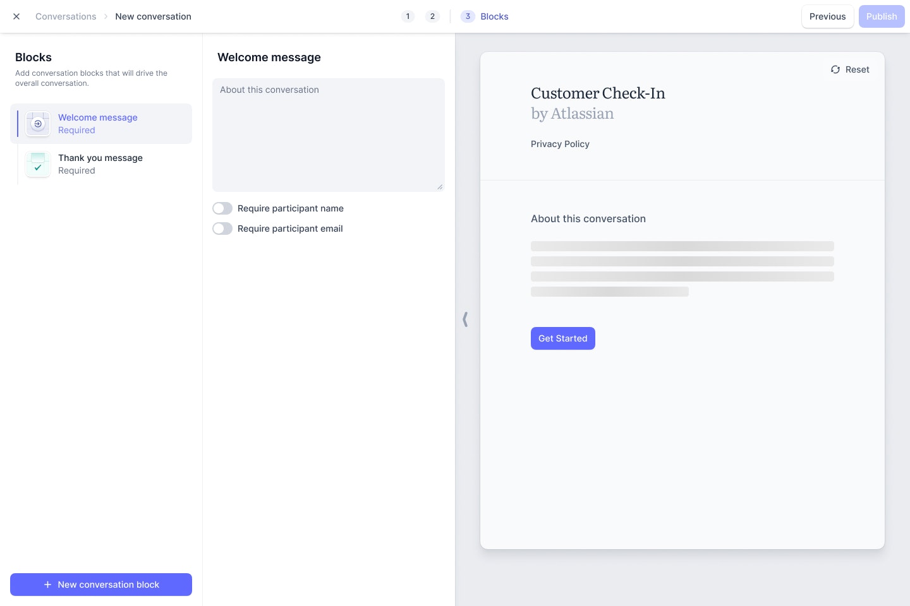The width and height of the screenshot is (910, 606).
Task: Select step 3 Blocks in the stepper
Action: click(485, 16)
